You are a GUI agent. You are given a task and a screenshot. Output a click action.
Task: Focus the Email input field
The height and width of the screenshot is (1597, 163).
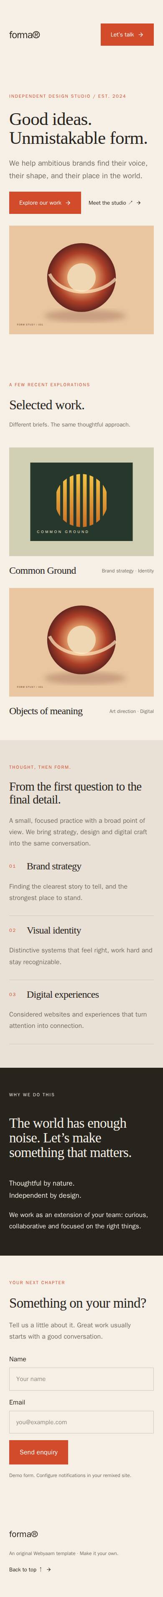pyautogui.click(x=81, y=1422)
